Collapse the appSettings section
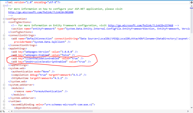 (4, 48)
